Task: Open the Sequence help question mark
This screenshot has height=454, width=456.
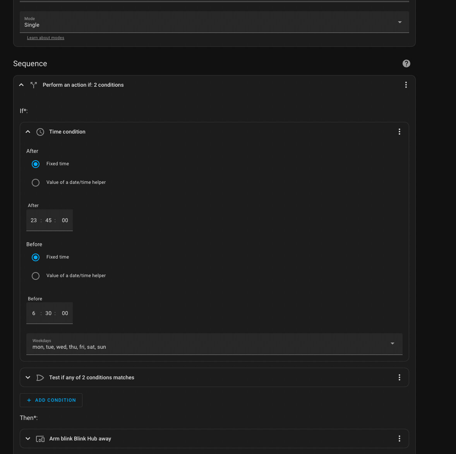Action: 406,63
